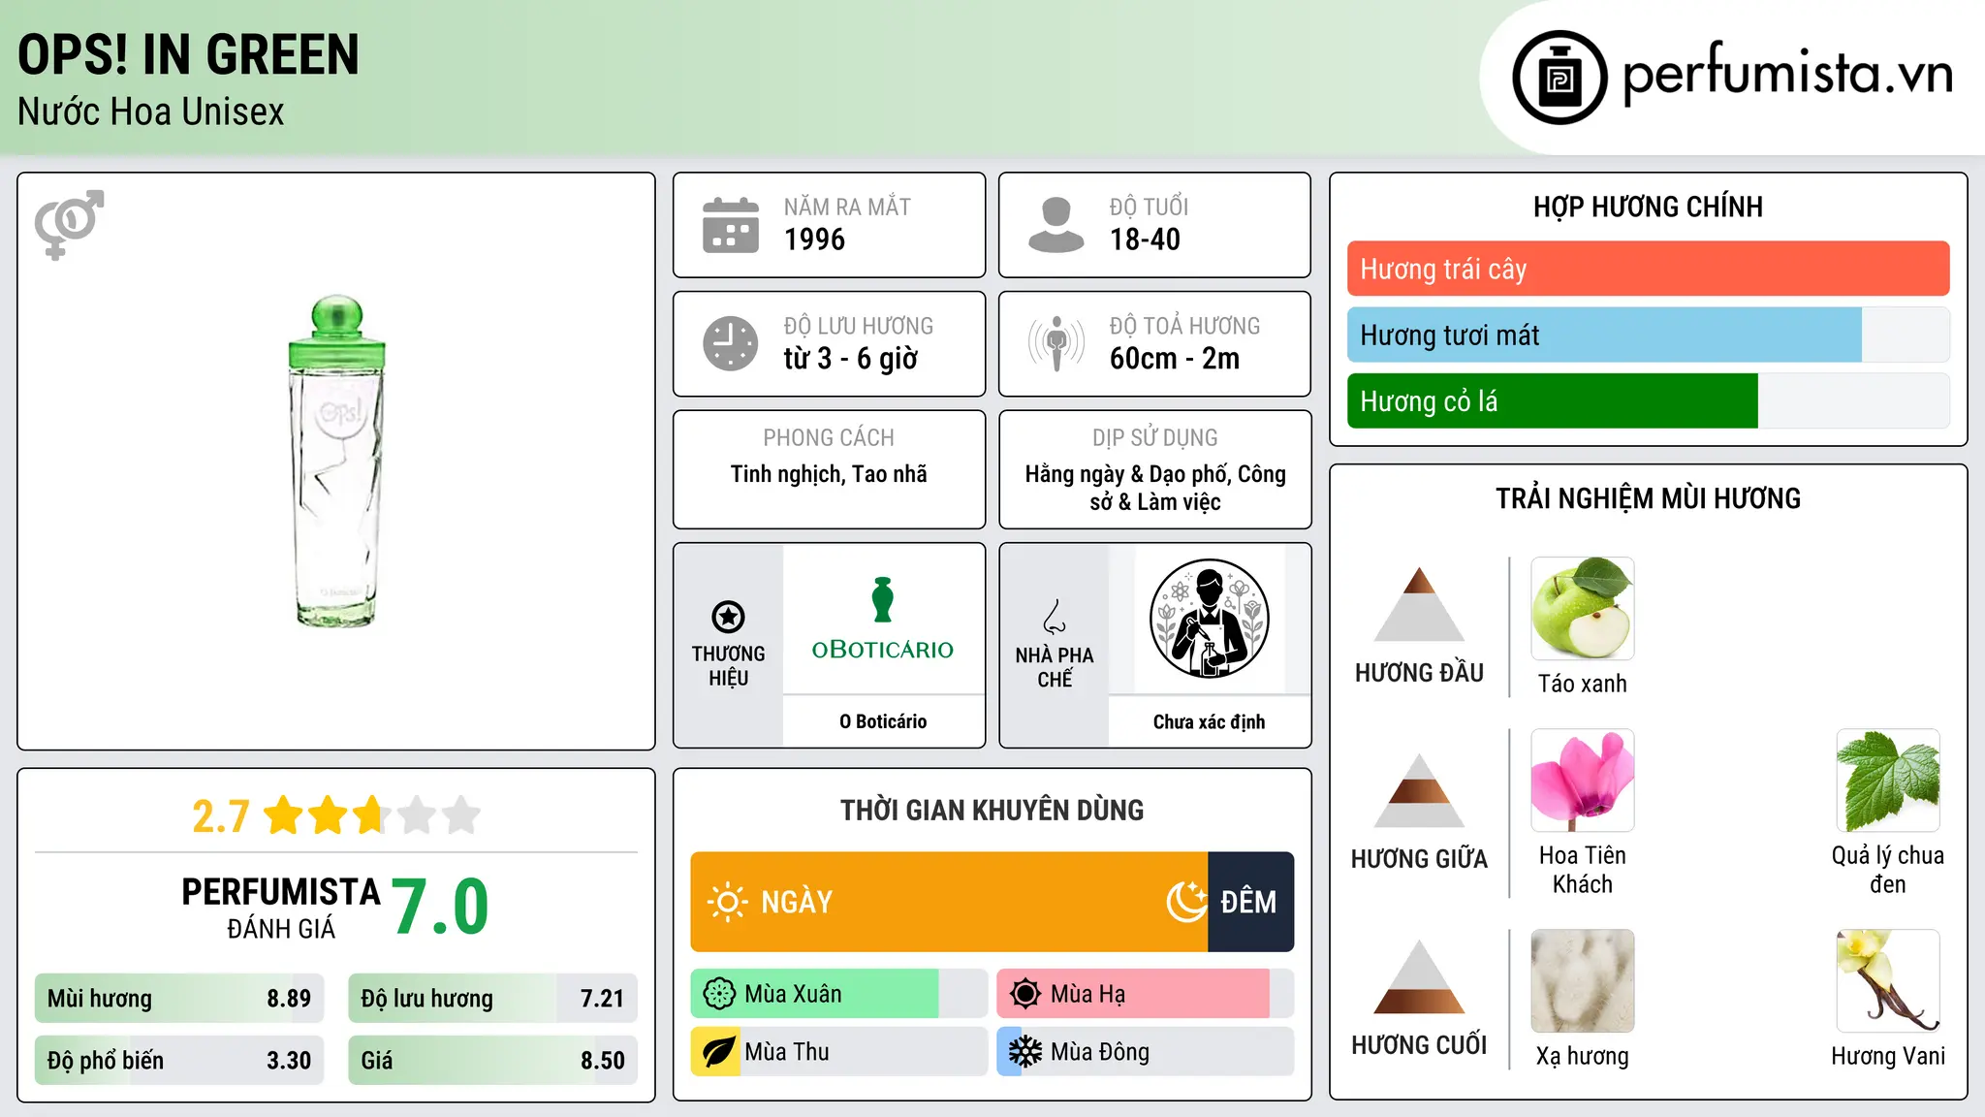Click the sillage icon beside Độ toả hương
Screen dimensions: 1985x1117
point(1056,343)
